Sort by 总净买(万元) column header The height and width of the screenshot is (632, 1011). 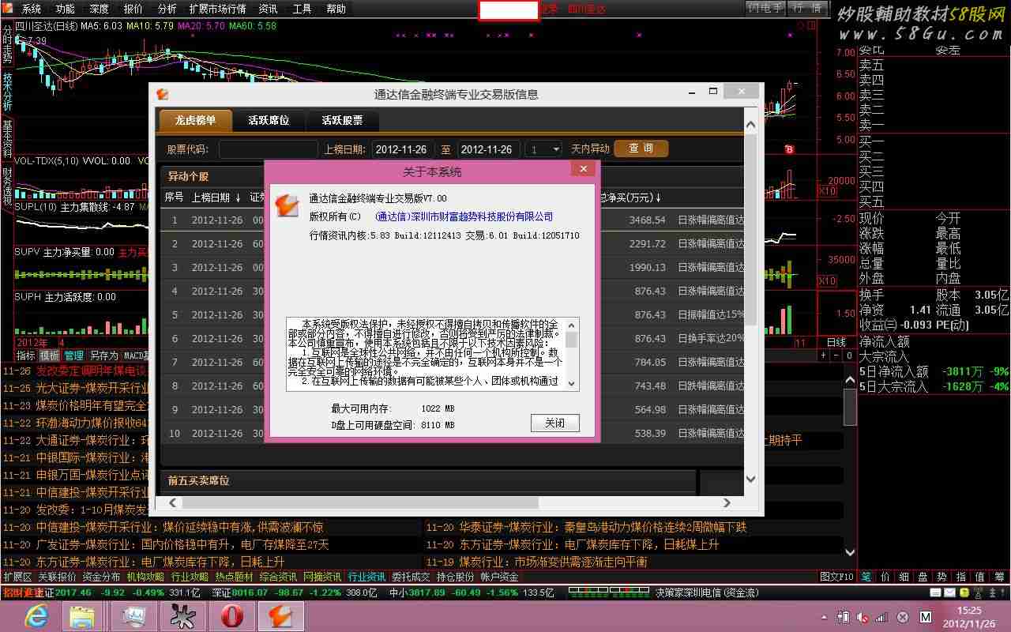tap(630, 197)
